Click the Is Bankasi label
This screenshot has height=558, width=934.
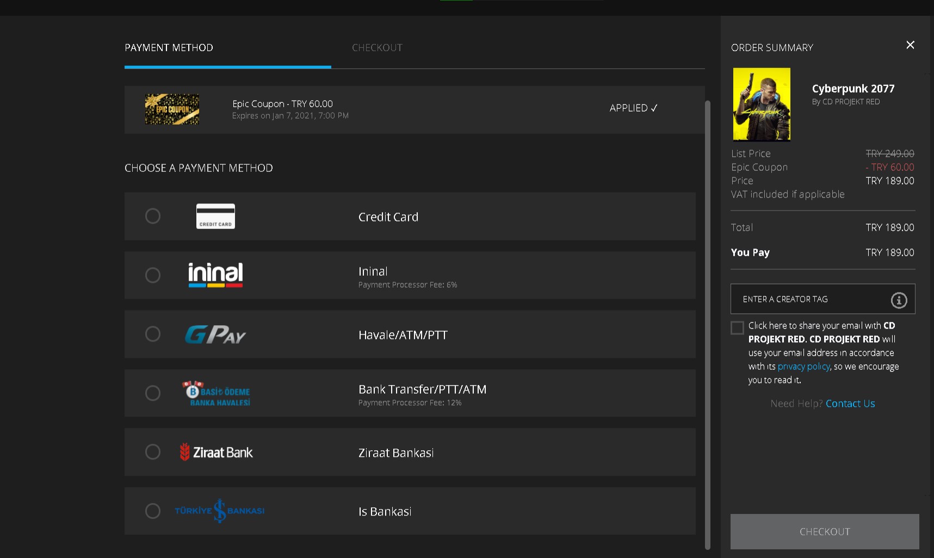(385, 512)
